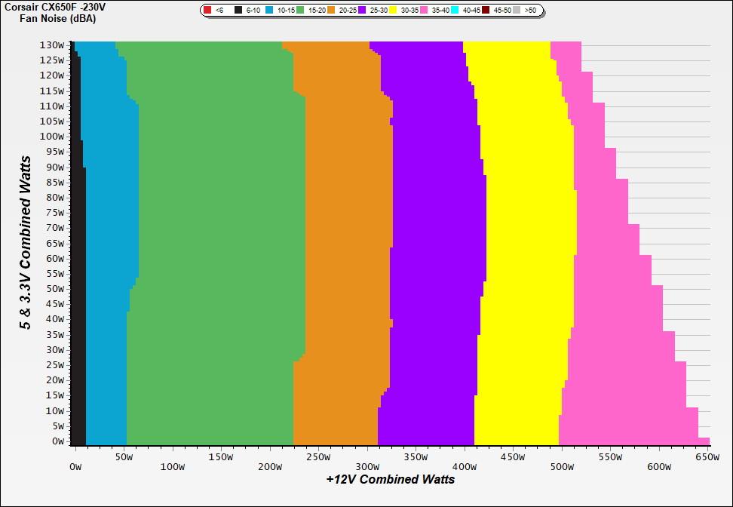
Task: Click the cyan 40-45 legend swatch
Action: pos(455,11)
